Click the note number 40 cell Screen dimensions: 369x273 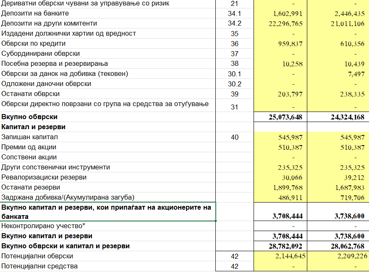(x=235, y=137)
